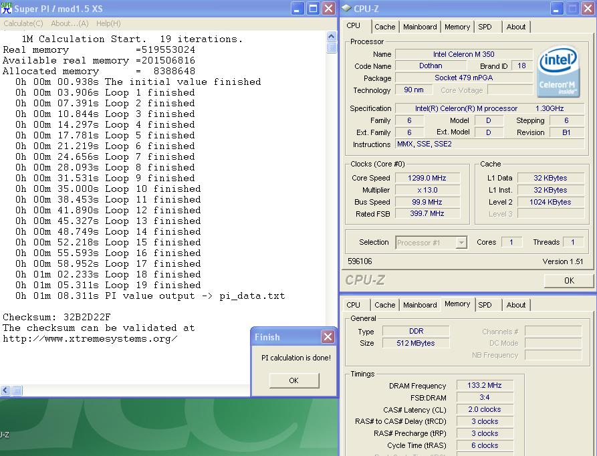Open the Calculate(C) menu
Viewport: 597px width, 456px height.
[23, 23]
